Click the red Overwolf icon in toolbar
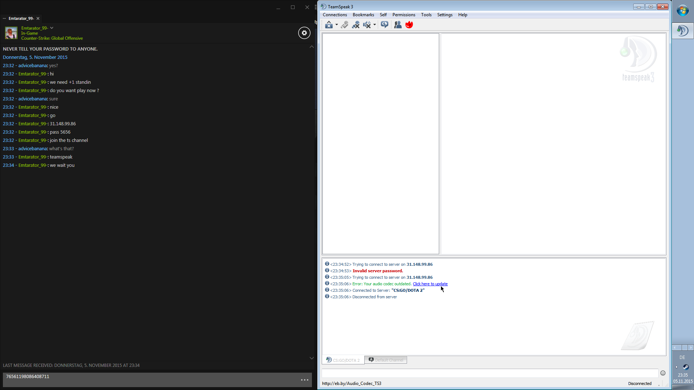Screen dimensions: 694x390 pos(409,25)
